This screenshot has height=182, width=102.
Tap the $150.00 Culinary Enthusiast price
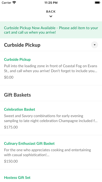[x=11, y=161]
